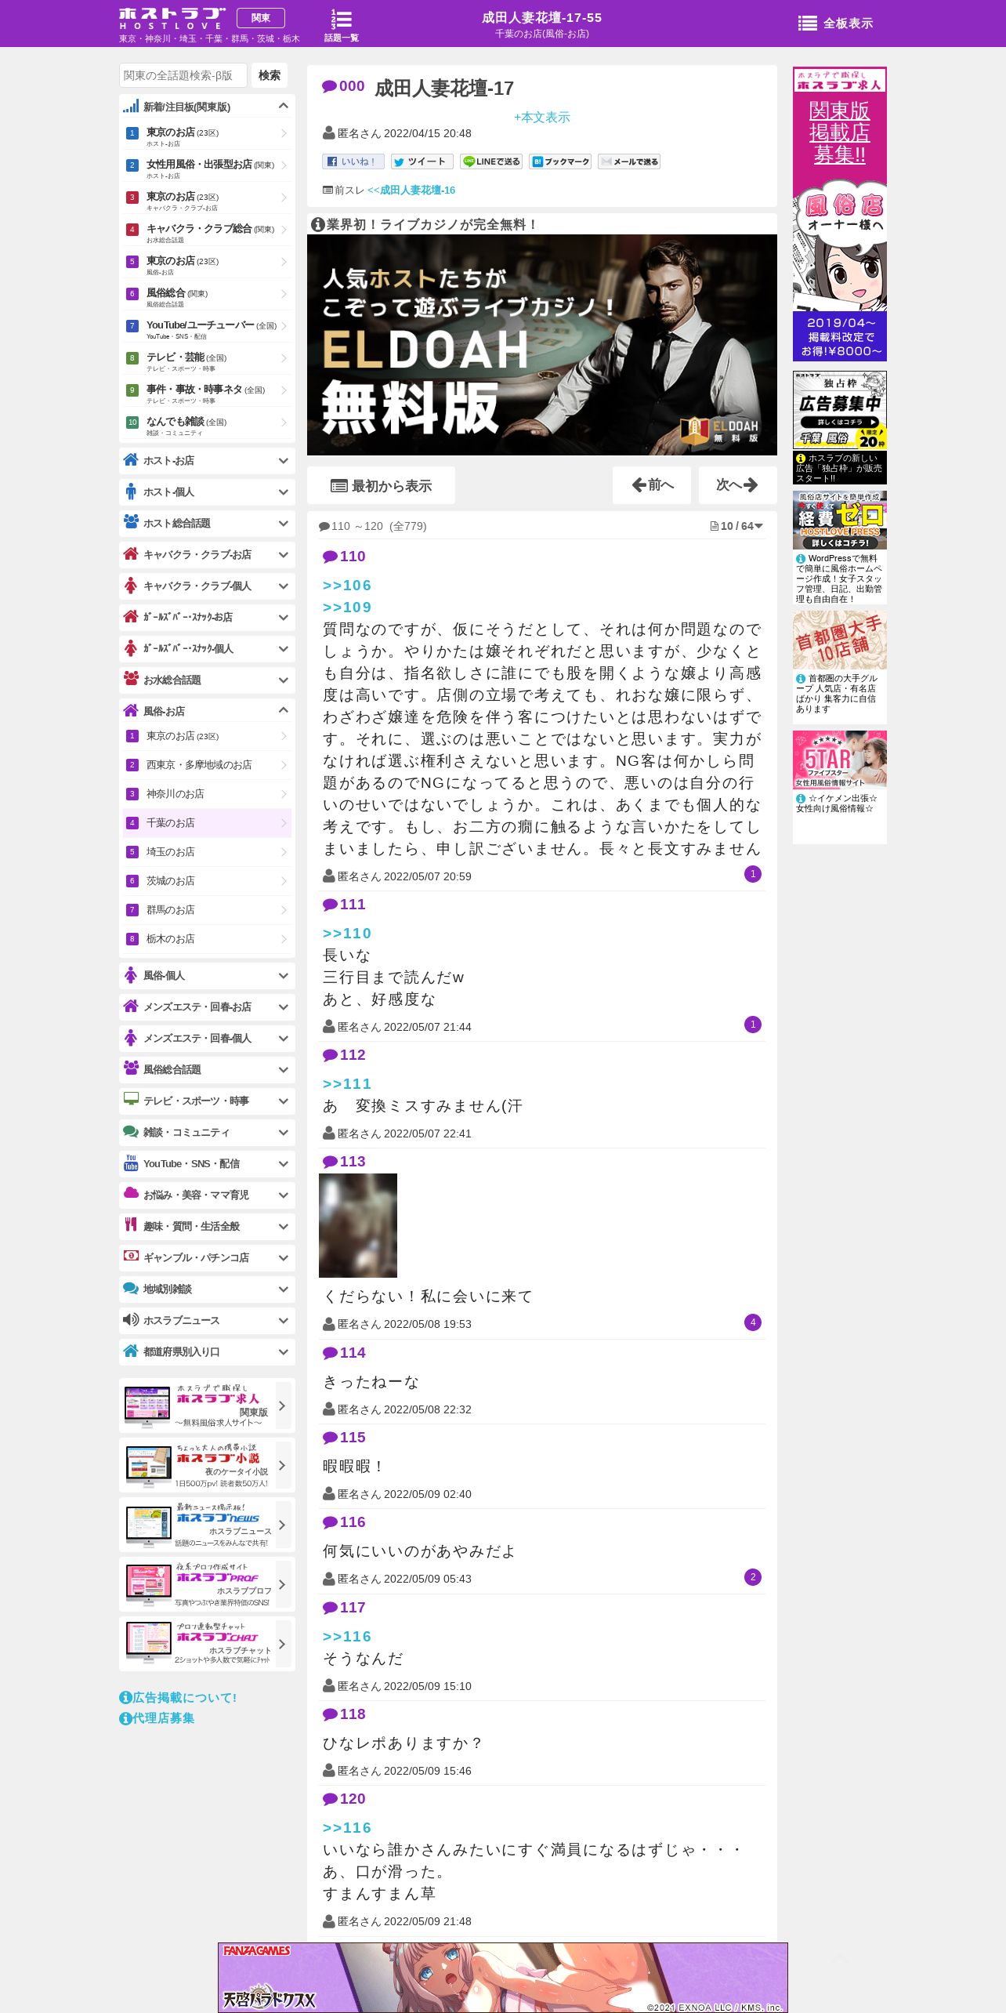
Task: Click the ホストラブ logo
Action: click(172, 18)
